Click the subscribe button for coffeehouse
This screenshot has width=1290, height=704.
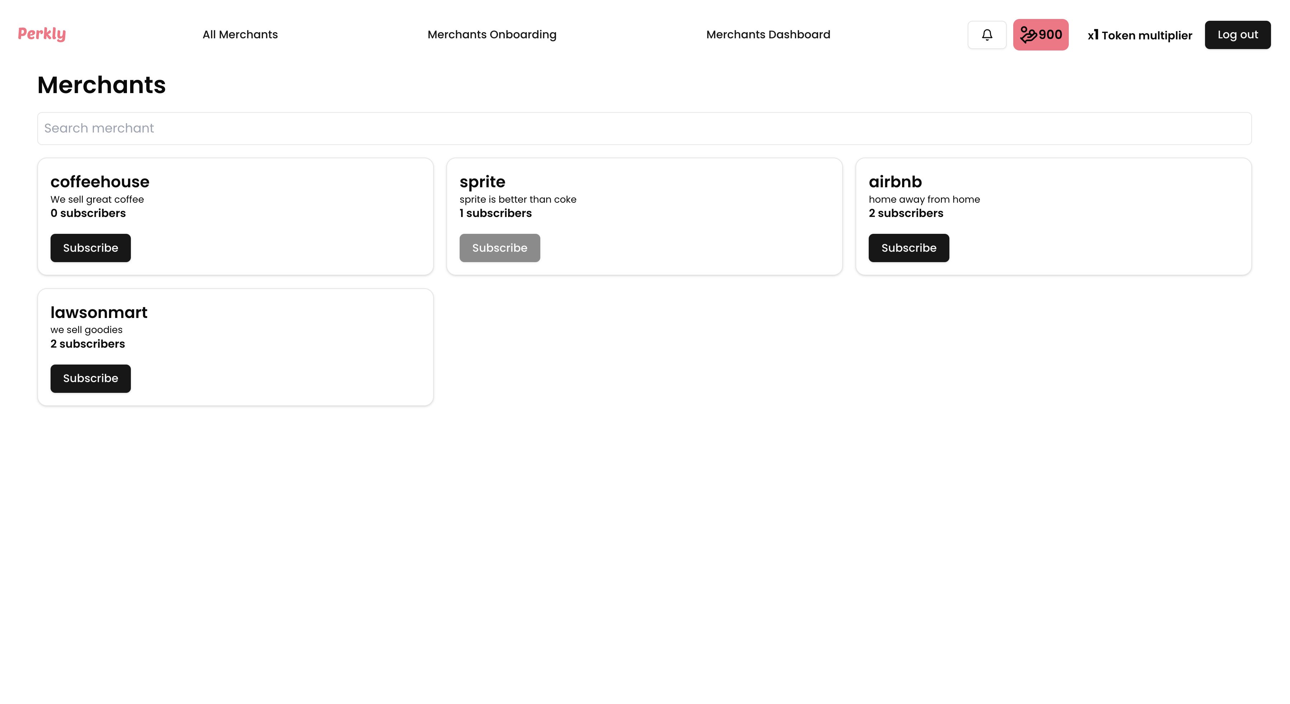click(90, 248)
